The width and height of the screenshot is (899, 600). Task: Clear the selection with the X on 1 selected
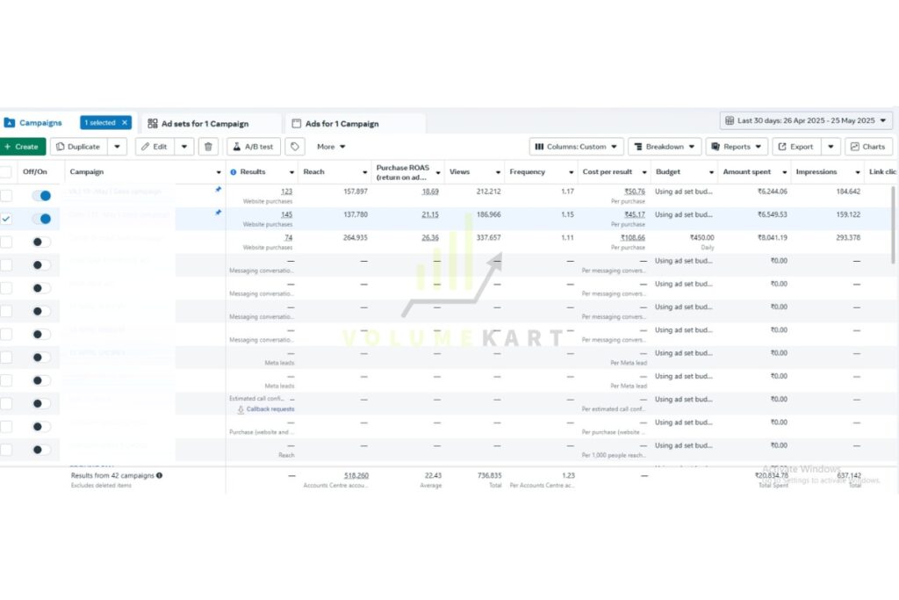click(125, 123)
